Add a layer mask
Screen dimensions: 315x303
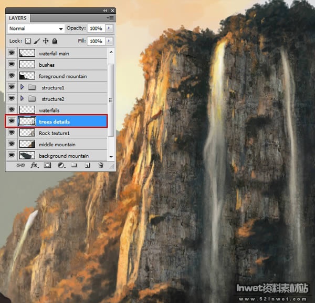tap(47, 165)
